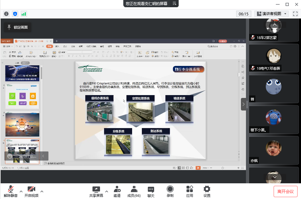The height and width of the screenshot is (199, 301).
Task: Turn on camera with 开启视频
Action: 31,191
